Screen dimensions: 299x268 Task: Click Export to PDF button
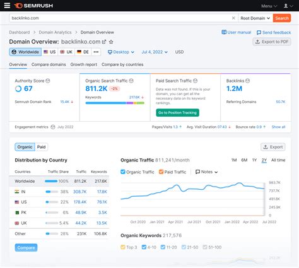(272, 42)
